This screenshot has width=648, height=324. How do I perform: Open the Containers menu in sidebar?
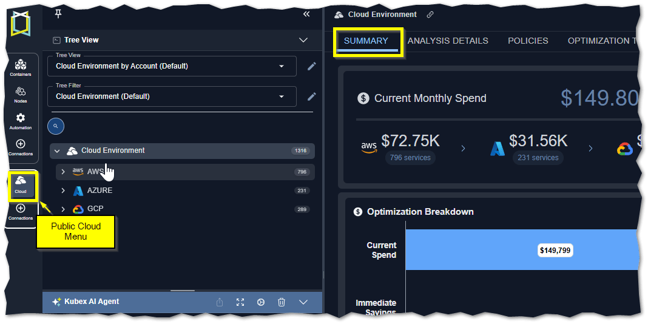click(20, 68)
